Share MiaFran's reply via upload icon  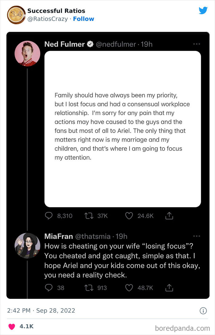pos(169,288)
